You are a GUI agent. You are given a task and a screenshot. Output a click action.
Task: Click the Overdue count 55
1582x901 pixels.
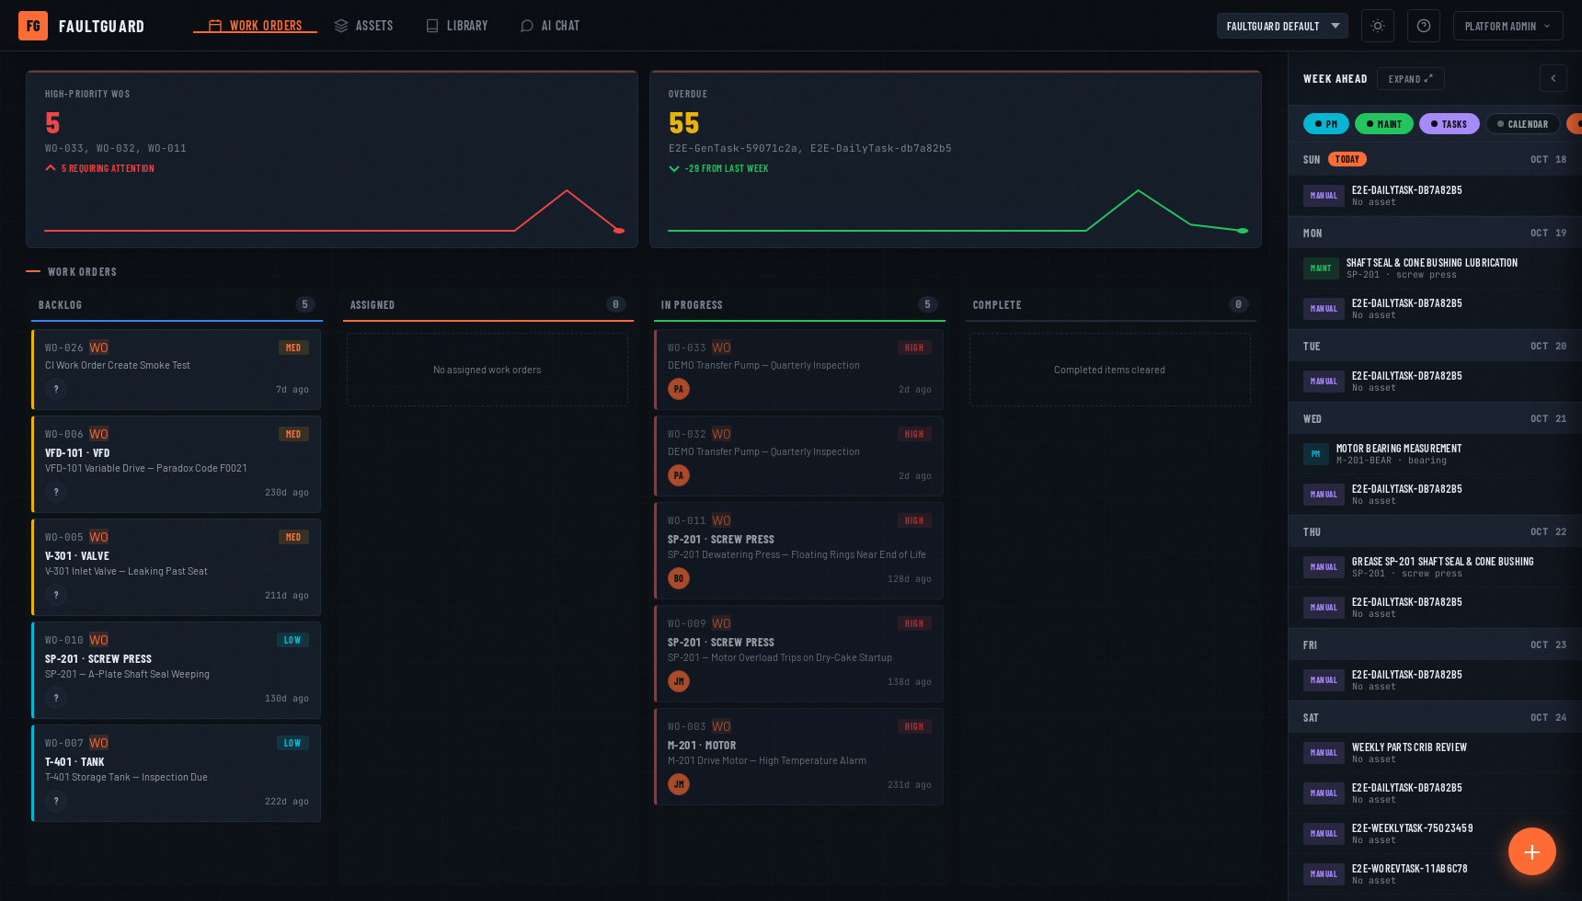pos(684,123)
